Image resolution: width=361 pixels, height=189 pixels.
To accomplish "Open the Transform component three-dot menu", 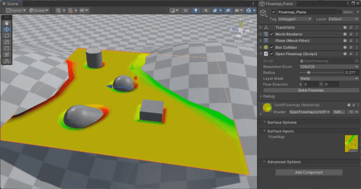I will click(357, 28).
